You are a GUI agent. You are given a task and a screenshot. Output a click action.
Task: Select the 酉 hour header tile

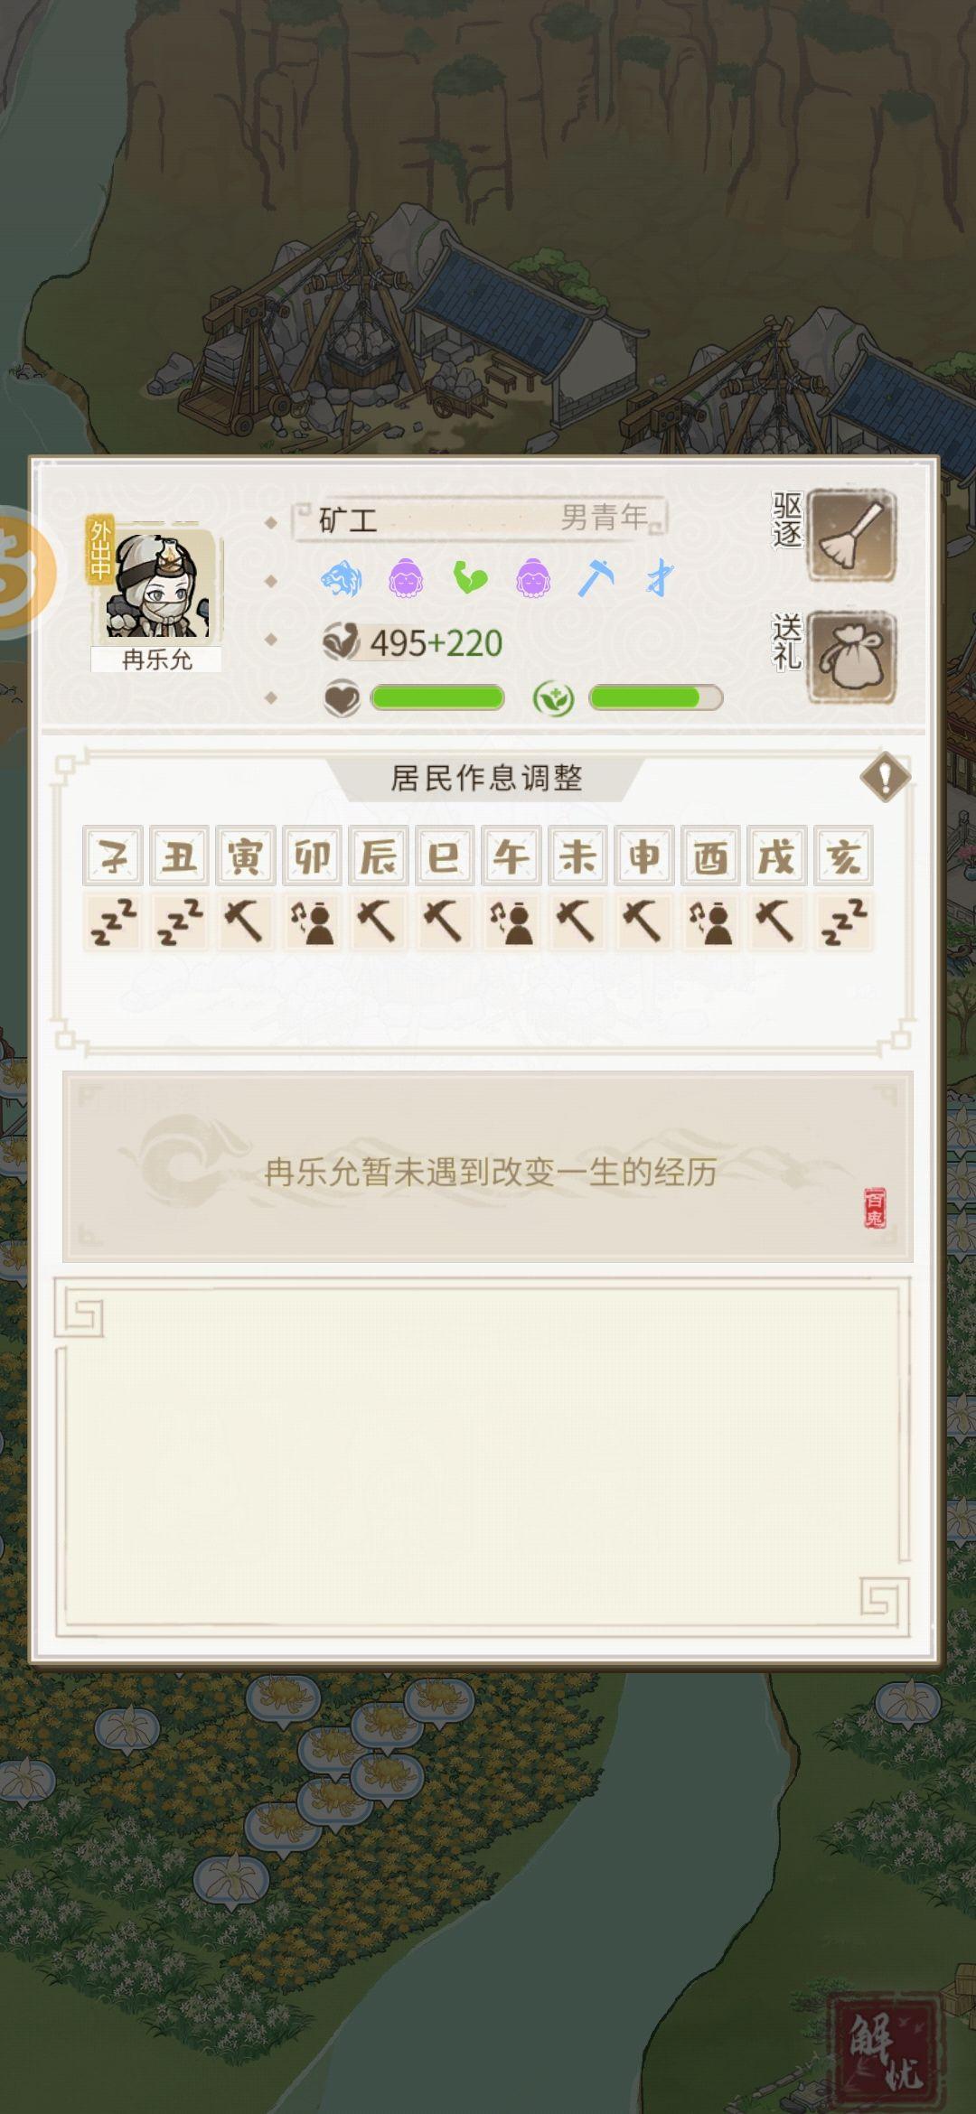(710, 855)
